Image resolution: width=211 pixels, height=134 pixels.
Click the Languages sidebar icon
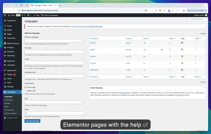pyautogui.click(x=5, y=92)
